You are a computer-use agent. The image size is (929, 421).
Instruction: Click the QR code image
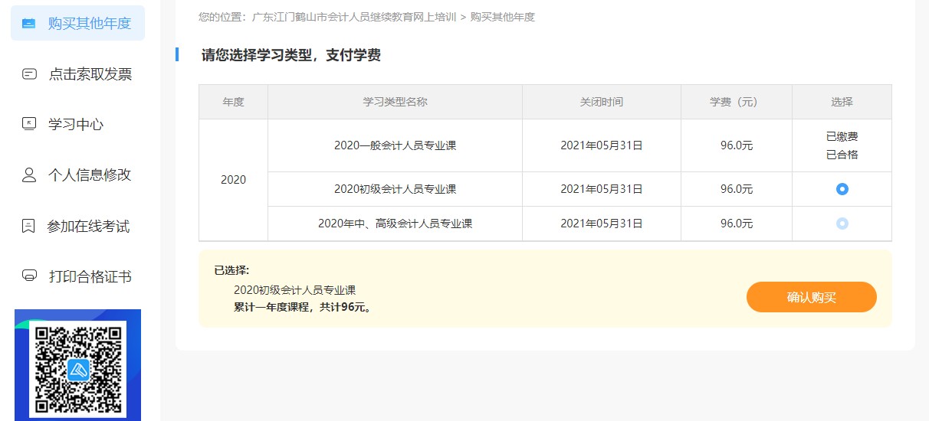pos(77,369)
